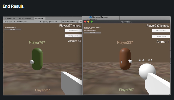This screenshot has height=100, width=174.
Task: Select the Game tab
Action: click(x=39, y=18)
